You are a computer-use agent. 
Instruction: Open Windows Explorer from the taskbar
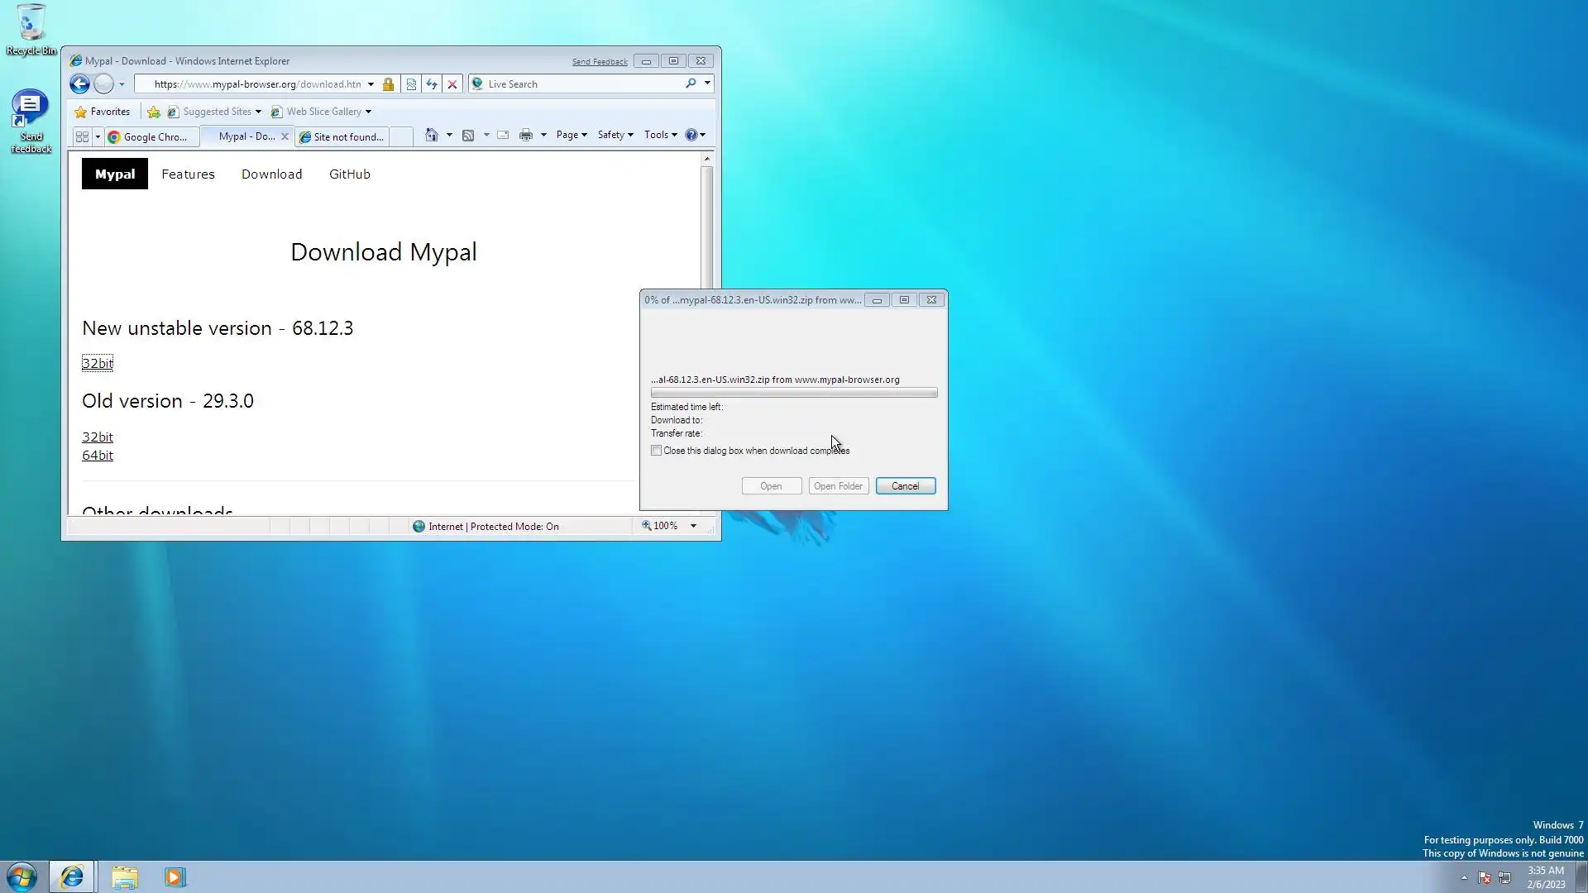click(x=125, y=876)
